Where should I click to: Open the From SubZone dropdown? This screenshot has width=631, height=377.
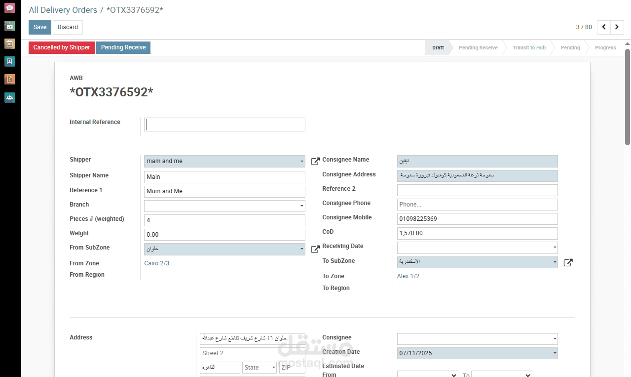[301, 250]
